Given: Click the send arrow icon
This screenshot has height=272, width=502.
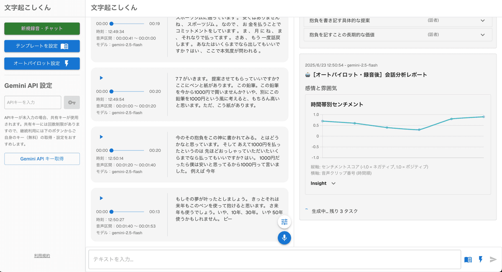Looking at the screenshot, I should pos(493,259).
